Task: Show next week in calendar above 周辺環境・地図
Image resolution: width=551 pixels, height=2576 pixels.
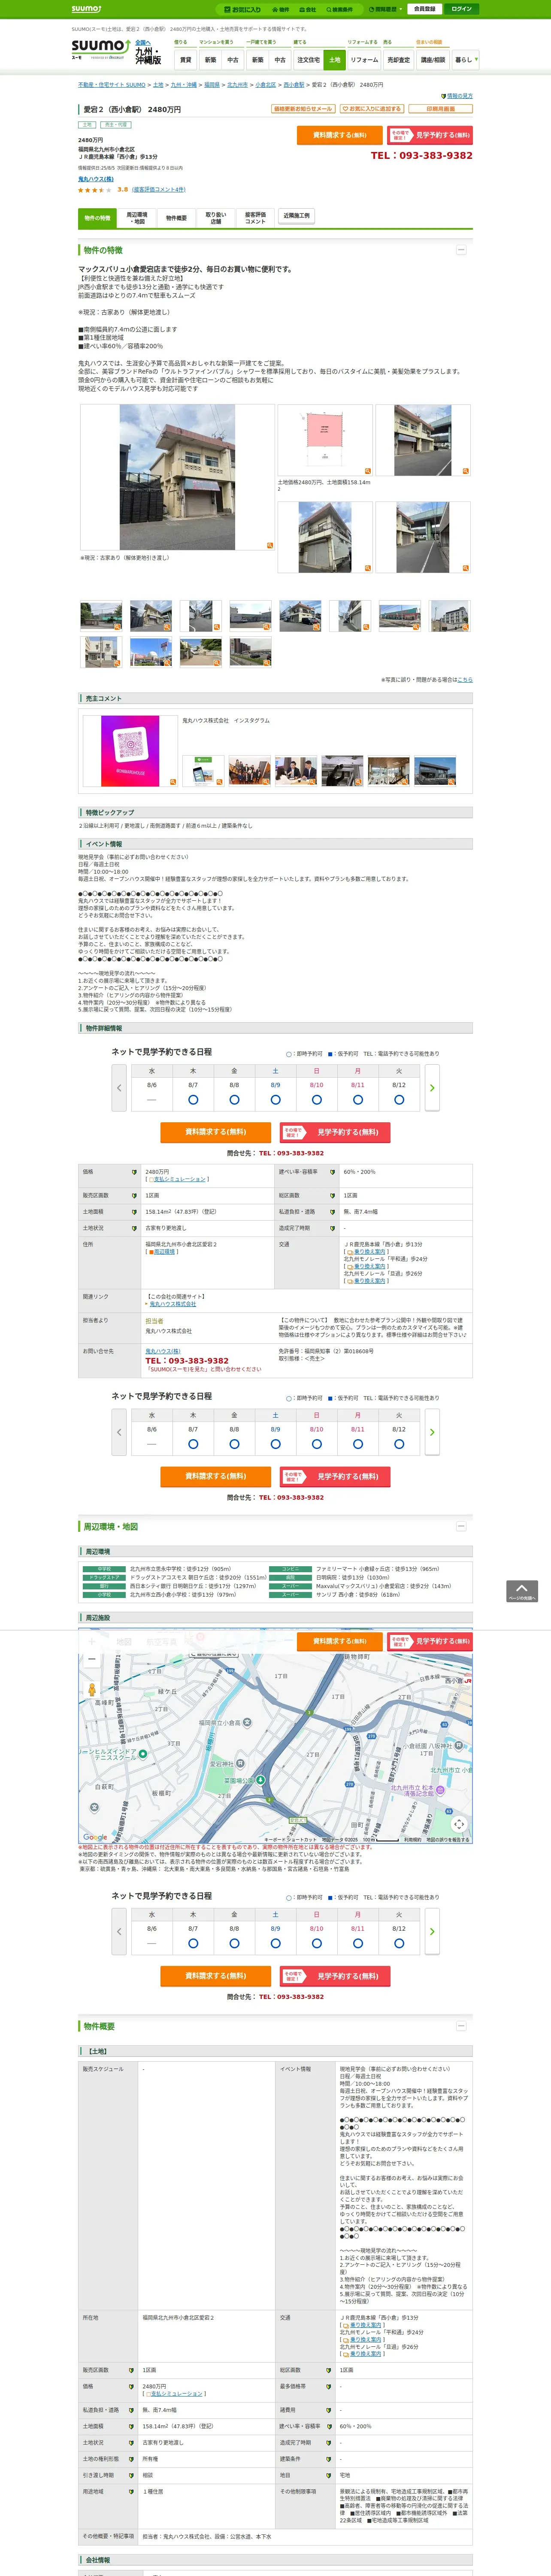Action: pos(432,1432)
